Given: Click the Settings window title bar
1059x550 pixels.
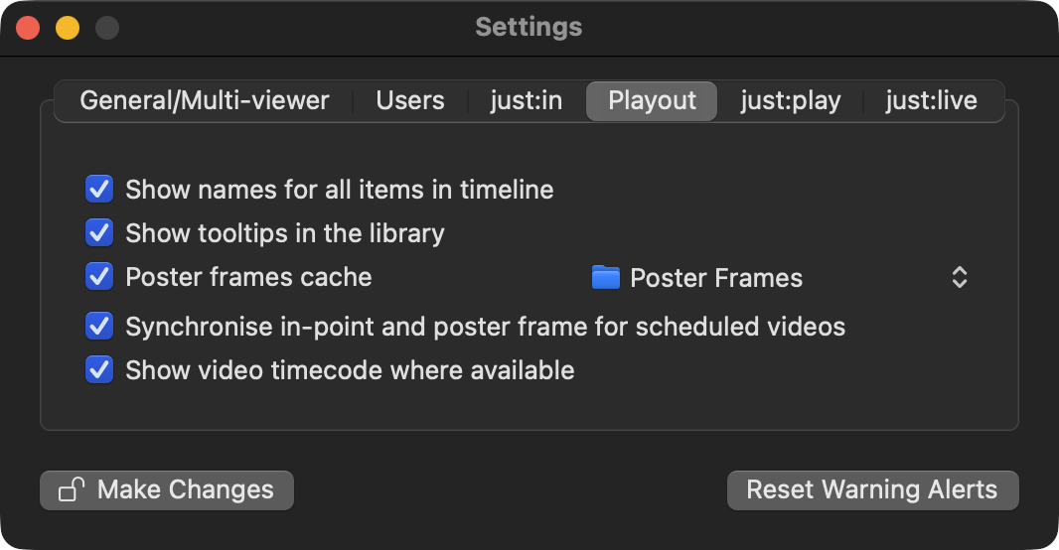Looking at the screenshot, I should point(529,27).
